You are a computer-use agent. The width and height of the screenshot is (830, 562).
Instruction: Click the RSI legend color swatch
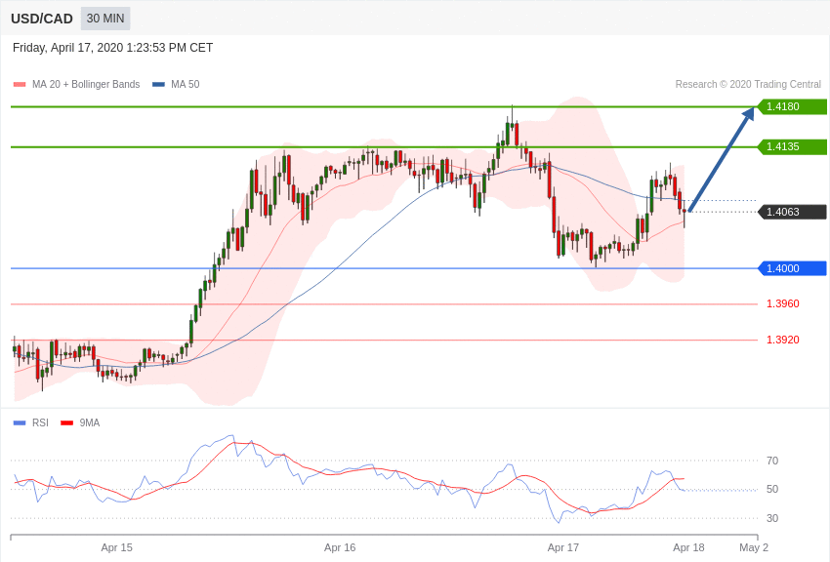(20, 422)
